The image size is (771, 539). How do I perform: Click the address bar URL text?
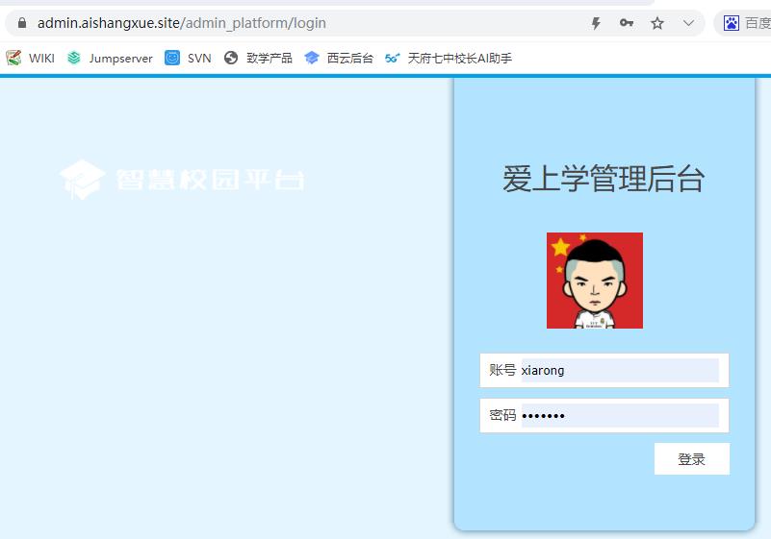(x=182, y=23)
